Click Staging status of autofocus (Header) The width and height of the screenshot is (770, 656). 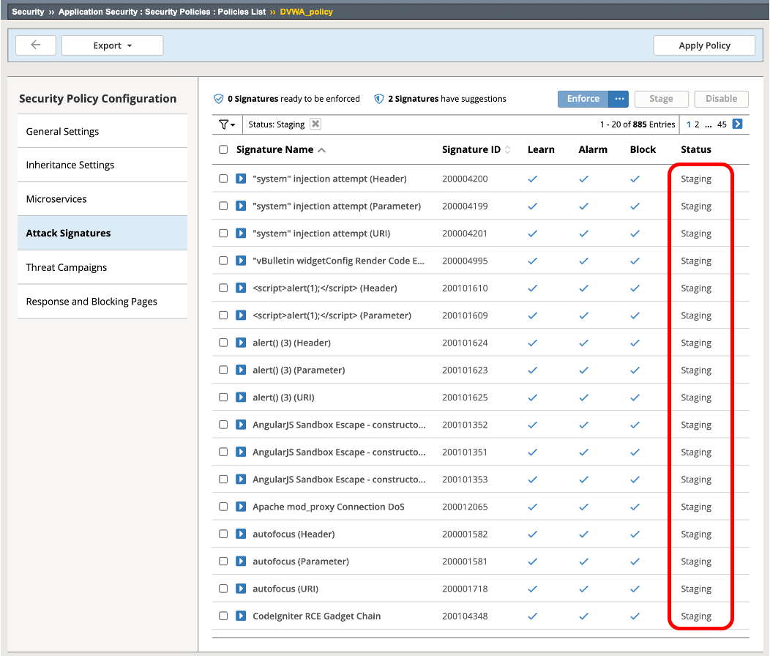click(696, 534)
